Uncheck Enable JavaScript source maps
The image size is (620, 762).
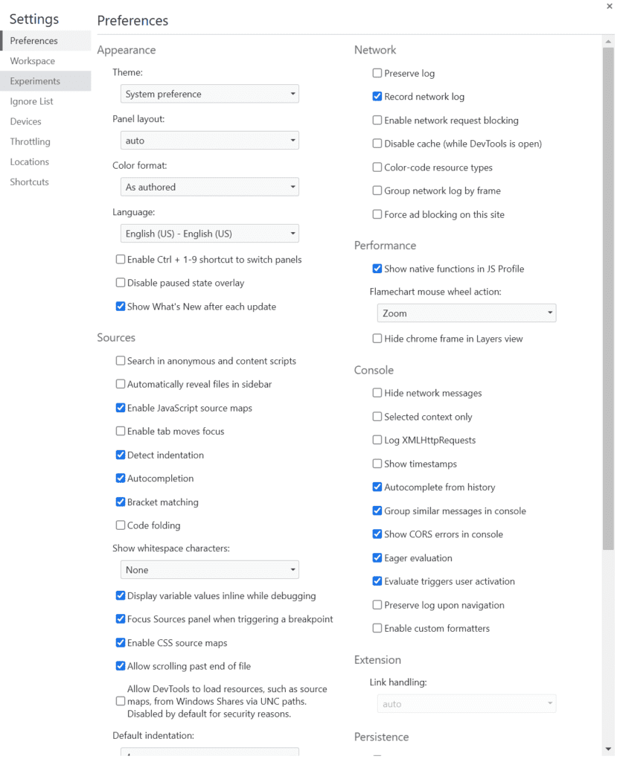pos(121,408)
